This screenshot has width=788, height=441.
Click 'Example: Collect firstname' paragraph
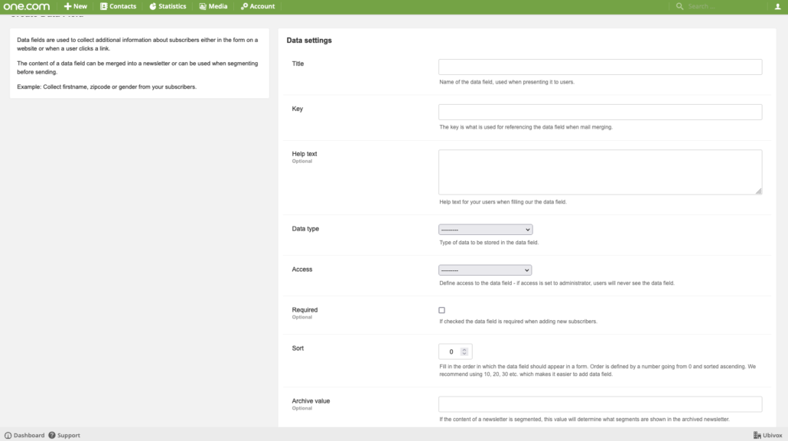[x=106, y=87]
